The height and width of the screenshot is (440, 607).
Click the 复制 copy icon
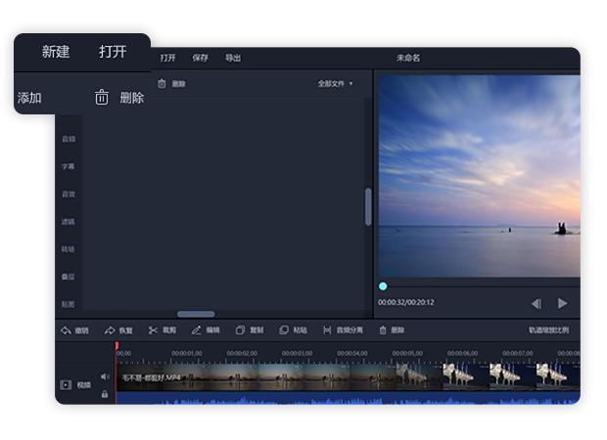click(240, 330)
